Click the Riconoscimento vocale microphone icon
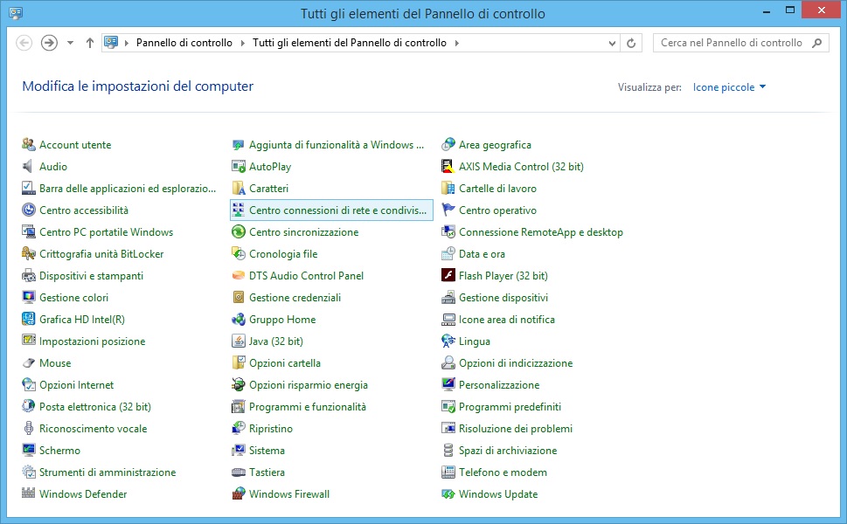 tap(28, 429)
